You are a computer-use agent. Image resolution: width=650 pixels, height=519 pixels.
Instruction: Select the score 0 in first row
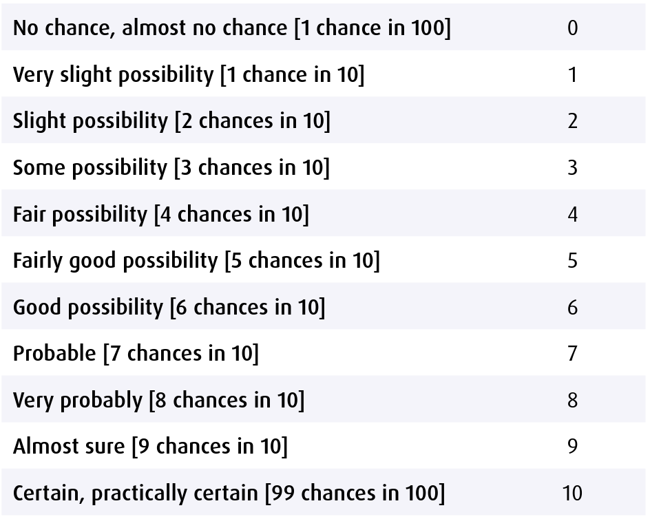coord(572,28)
